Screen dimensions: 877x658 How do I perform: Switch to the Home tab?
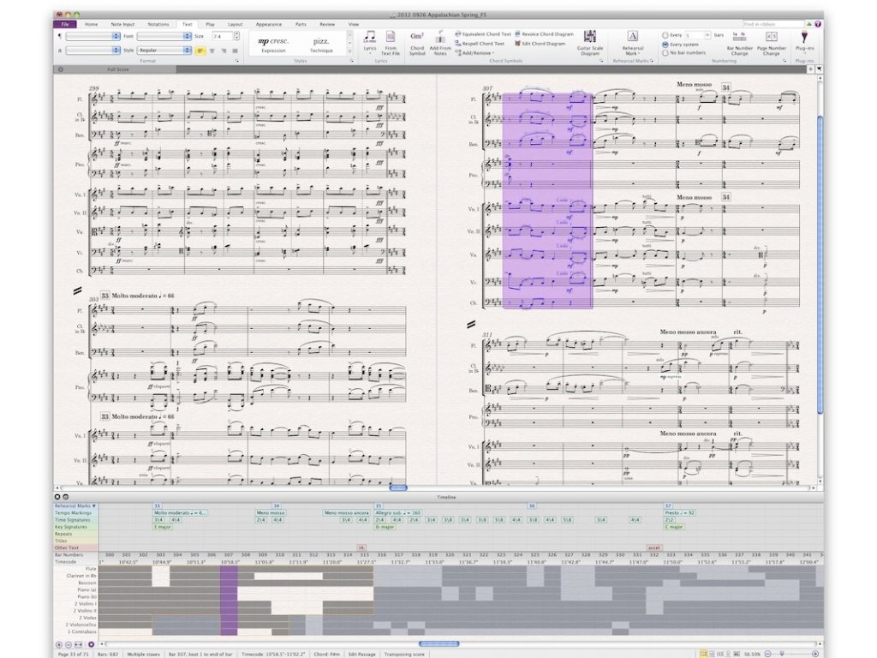pos(91,24)
